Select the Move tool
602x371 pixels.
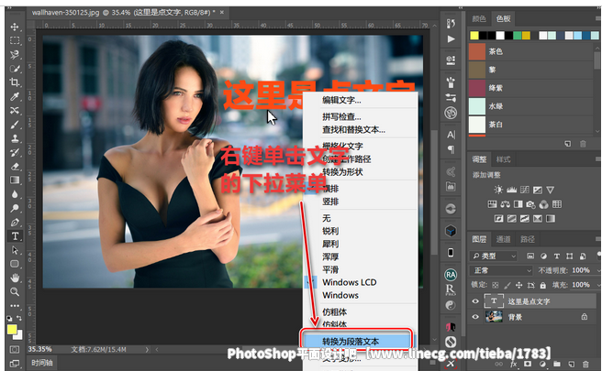15,27
